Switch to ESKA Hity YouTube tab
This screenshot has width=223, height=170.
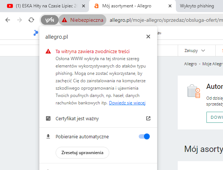pos(45,6)
